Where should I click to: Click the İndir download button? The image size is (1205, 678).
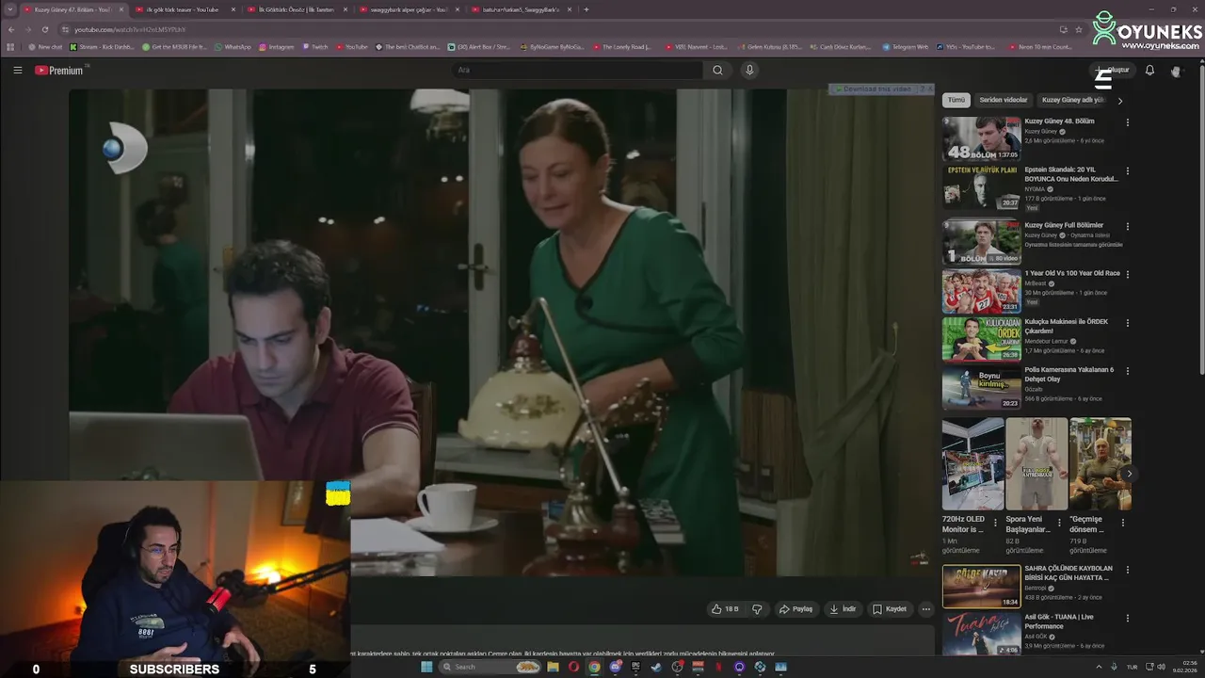(843, 609)
